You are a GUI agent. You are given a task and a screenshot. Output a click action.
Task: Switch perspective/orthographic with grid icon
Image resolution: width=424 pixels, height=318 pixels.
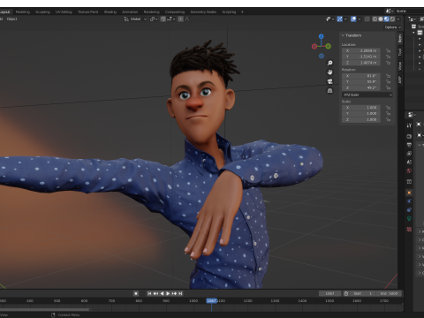330,91
